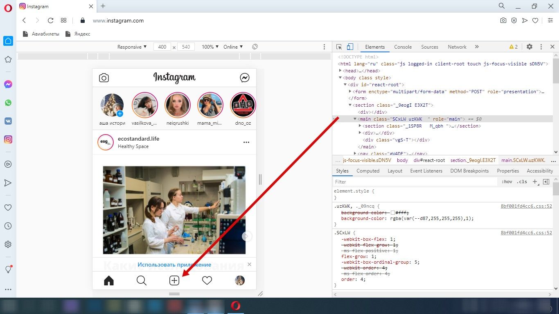Open bookmarks star in Opera sidebar
Screen dimensions: 559x314
pyautogui.click(x=8, y=59)
